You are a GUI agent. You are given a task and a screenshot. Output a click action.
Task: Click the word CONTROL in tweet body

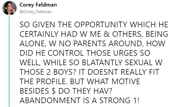point(66,53)
